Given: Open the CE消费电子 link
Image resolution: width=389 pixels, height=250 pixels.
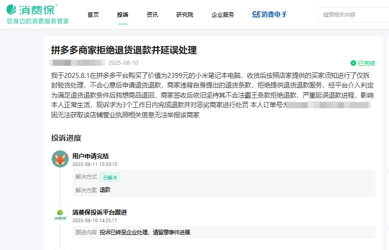Looking at the screenshot, I should 270,14.
